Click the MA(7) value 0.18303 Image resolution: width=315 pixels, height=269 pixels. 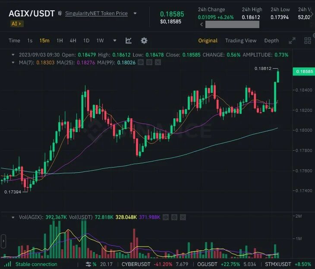click(45, 63)
